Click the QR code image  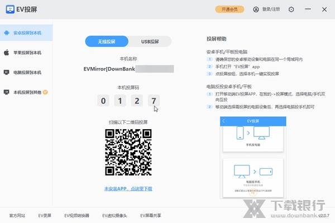pyautogui.click(x=128, y=152)
